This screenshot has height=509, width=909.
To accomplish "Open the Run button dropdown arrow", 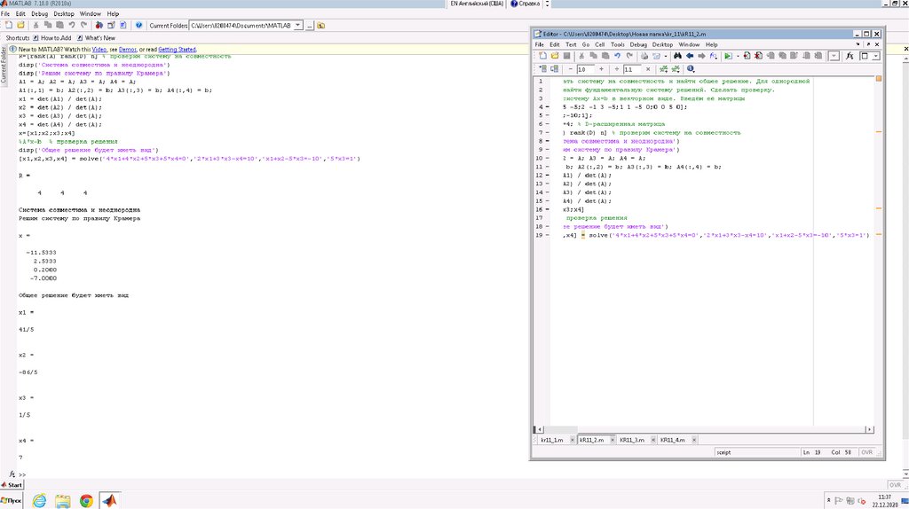I will [x=736, y=55].
